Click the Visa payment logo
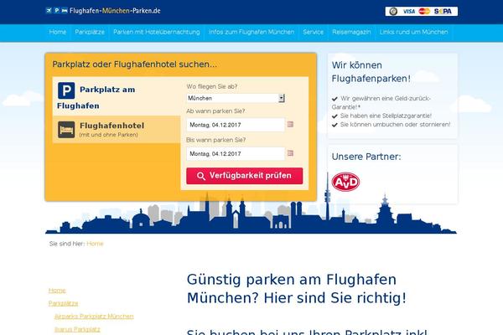This screenshot has width=503, height=335. (x=409, y=11)
